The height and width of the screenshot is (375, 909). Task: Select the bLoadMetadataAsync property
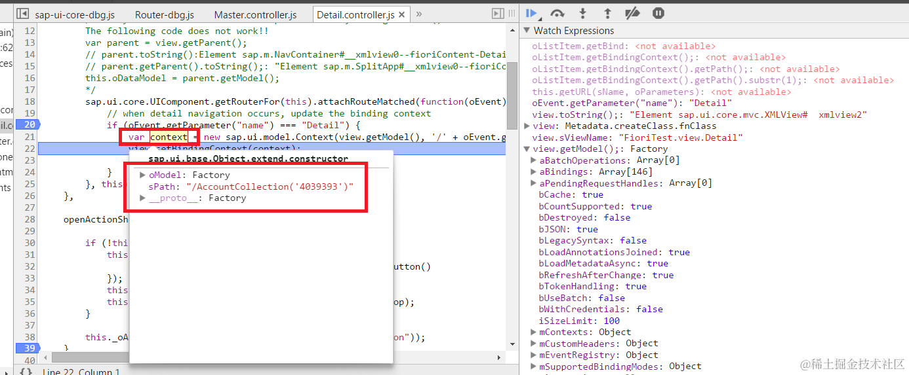[x=603, y=264]
